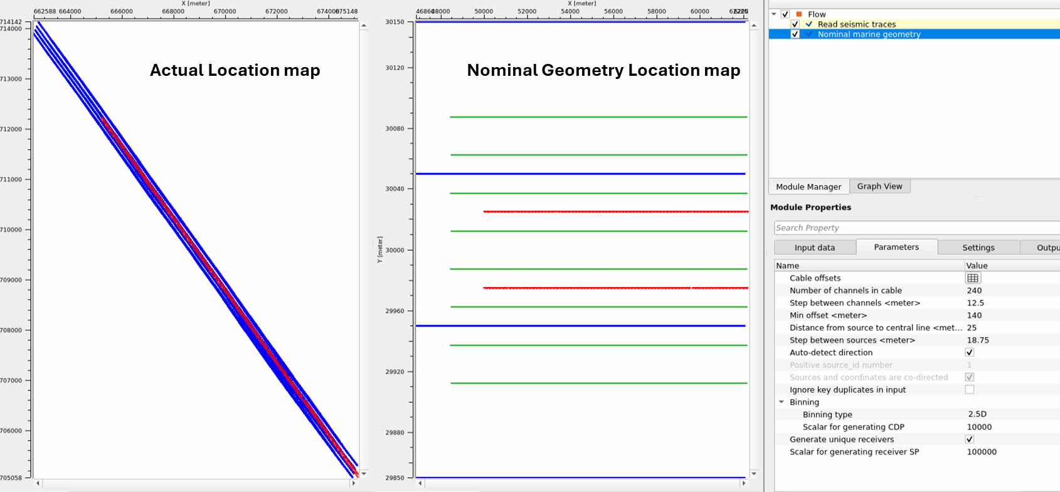
Task: Select the Read seismic traces module row
Action: pos(914,24)
